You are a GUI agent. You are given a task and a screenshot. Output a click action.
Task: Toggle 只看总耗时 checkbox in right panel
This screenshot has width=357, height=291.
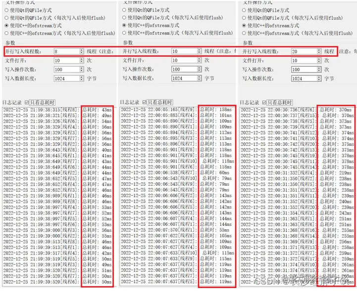coord(264,103)
